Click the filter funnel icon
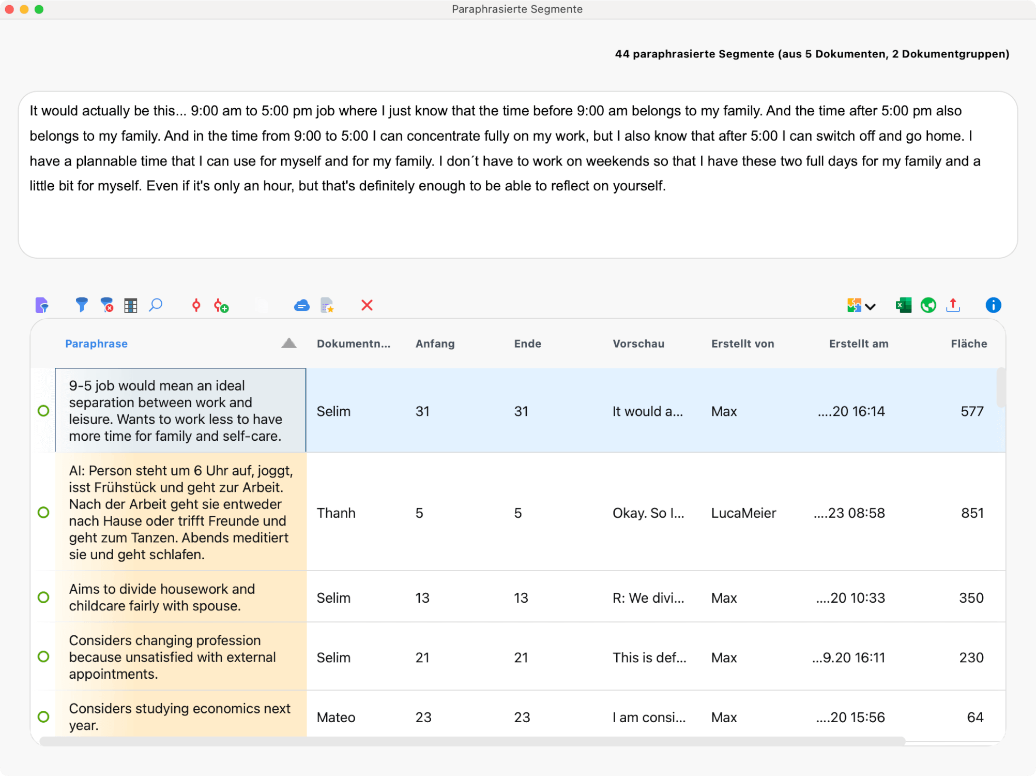This screenshot has height=776, width=1036. [81, 305]
